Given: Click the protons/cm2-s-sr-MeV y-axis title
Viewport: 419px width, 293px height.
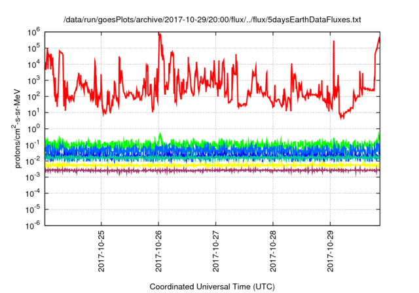Looking at the screenshot, I should pyautogui.click(x=16, y=129).
